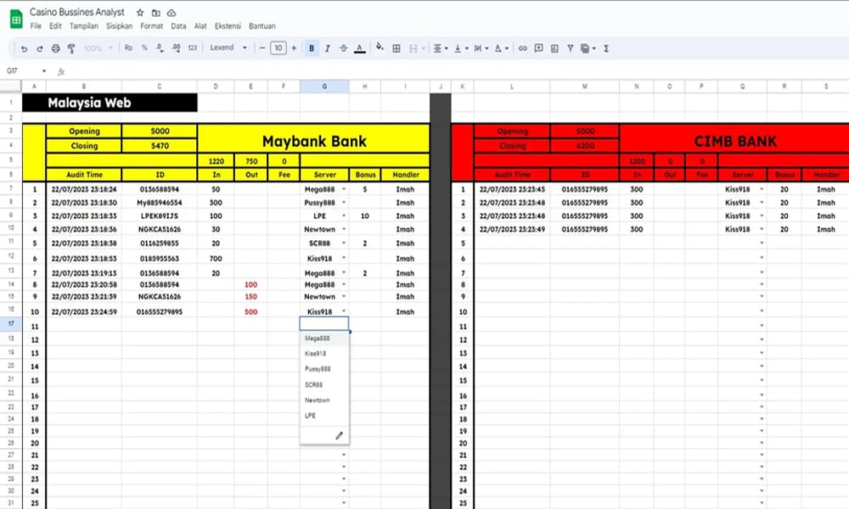
Task: Open the Bantuan menu
Action: point(262,26)
